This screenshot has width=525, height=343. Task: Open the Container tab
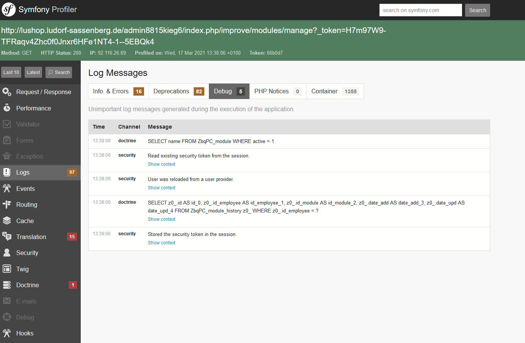coord(335,91)
